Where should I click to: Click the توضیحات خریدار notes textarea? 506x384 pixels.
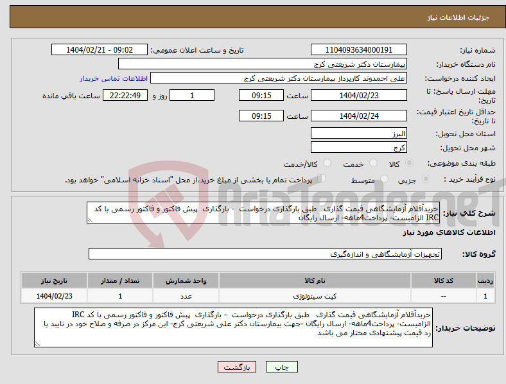[233, 327]
